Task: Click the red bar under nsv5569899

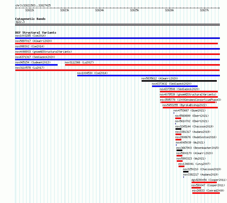Action: (x=178, y=118)
